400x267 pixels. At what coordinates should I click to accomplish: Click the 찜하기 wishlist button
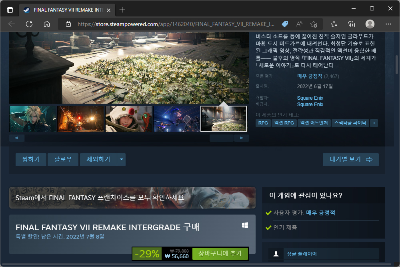pos(31,160)
